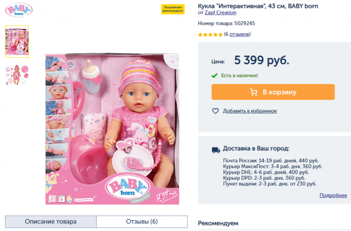Select the second doll accessories thumbnail
The height and width of the screenshot is (231, 351).
17,75
